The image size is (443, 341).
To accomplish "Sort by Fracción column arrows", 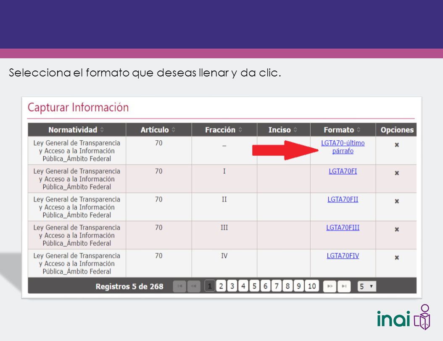I will click(240, 130).
